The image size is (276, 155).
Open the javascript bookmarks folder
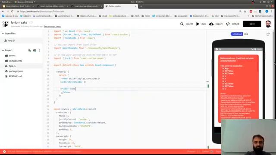pyautogui.click(x=181, y=16)
